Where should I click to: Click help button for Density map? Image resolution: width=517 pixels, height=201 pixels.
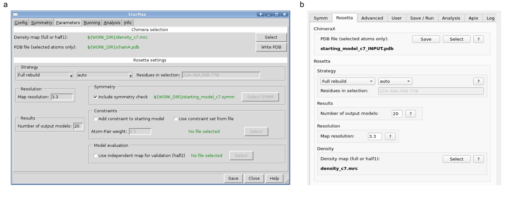point(478,159)
